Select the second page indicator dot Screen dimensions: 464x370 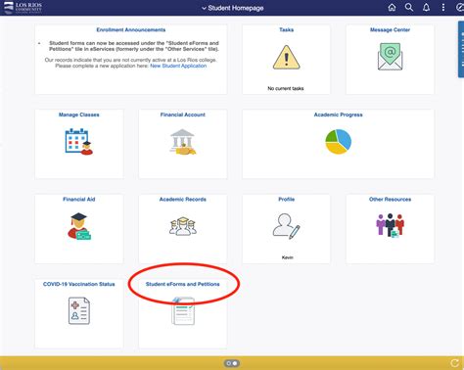point(235,363)
